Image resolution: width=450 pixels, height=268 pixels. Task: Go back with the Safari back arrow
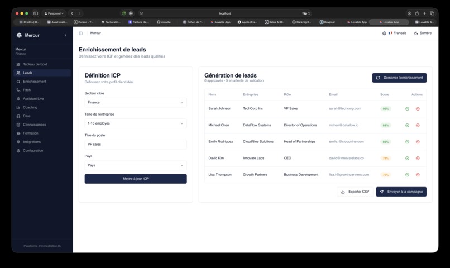point(72,13)
